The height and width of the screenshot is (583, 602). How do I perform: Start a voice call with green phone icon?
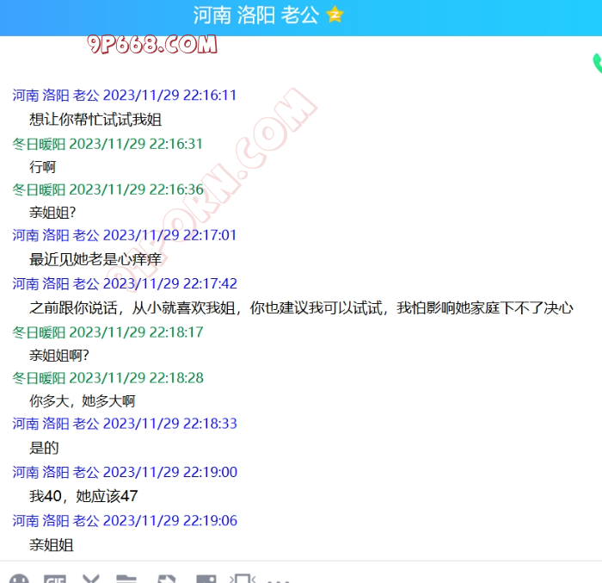(596, 63)
